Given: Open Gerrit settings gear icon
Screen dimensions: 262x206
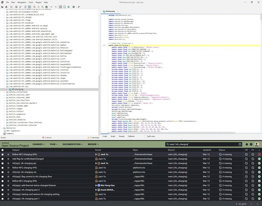Looking at the screenshot, I should coord(251,144).
